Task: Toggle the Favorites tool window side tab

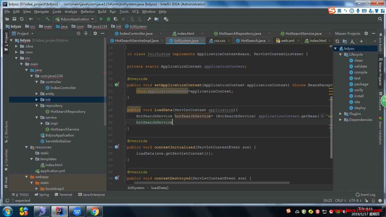Action: coord(6,160)
